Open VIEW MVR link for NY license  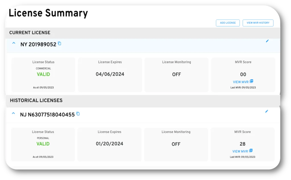[241, 82]
